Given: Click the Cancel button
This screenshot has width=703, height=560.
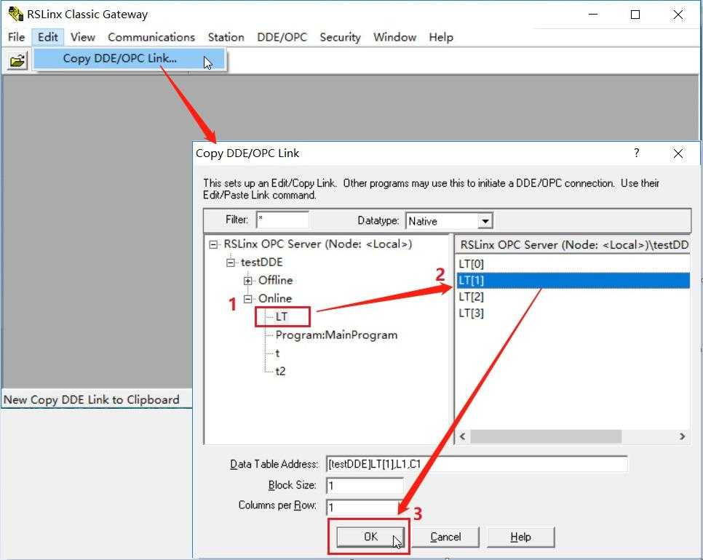Looking at the screenshot, I should click(445, 537).
